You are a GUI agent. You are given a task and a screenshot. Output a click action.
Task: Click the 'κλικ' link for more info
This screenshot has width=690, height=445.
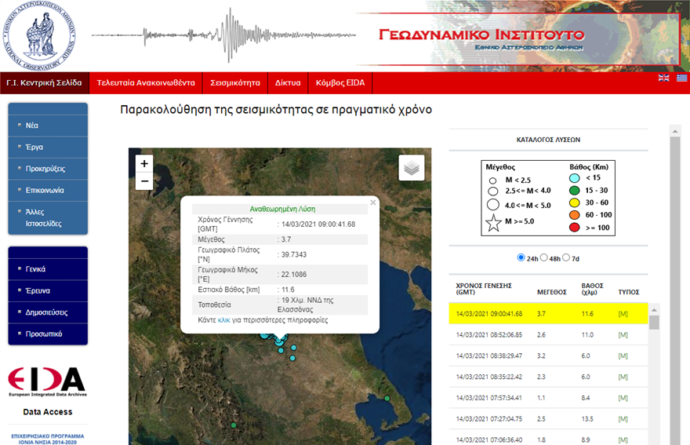tap(223, 320)
